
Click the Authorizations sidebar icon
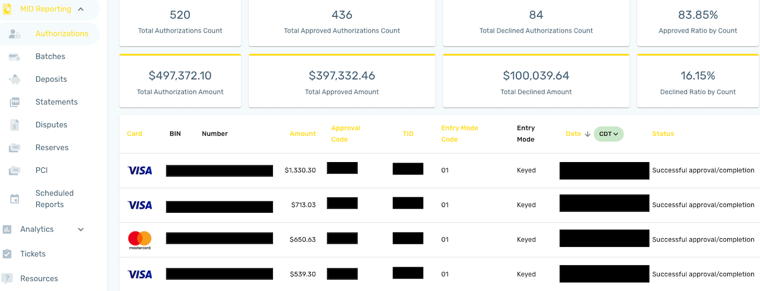(x=15, y=34)
